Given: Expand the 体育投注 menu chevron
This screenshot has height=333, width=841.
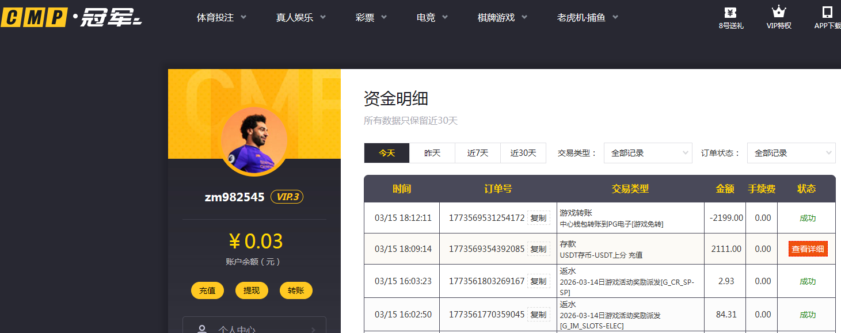Looking at the screenshot, I should [x=243, y=17].
